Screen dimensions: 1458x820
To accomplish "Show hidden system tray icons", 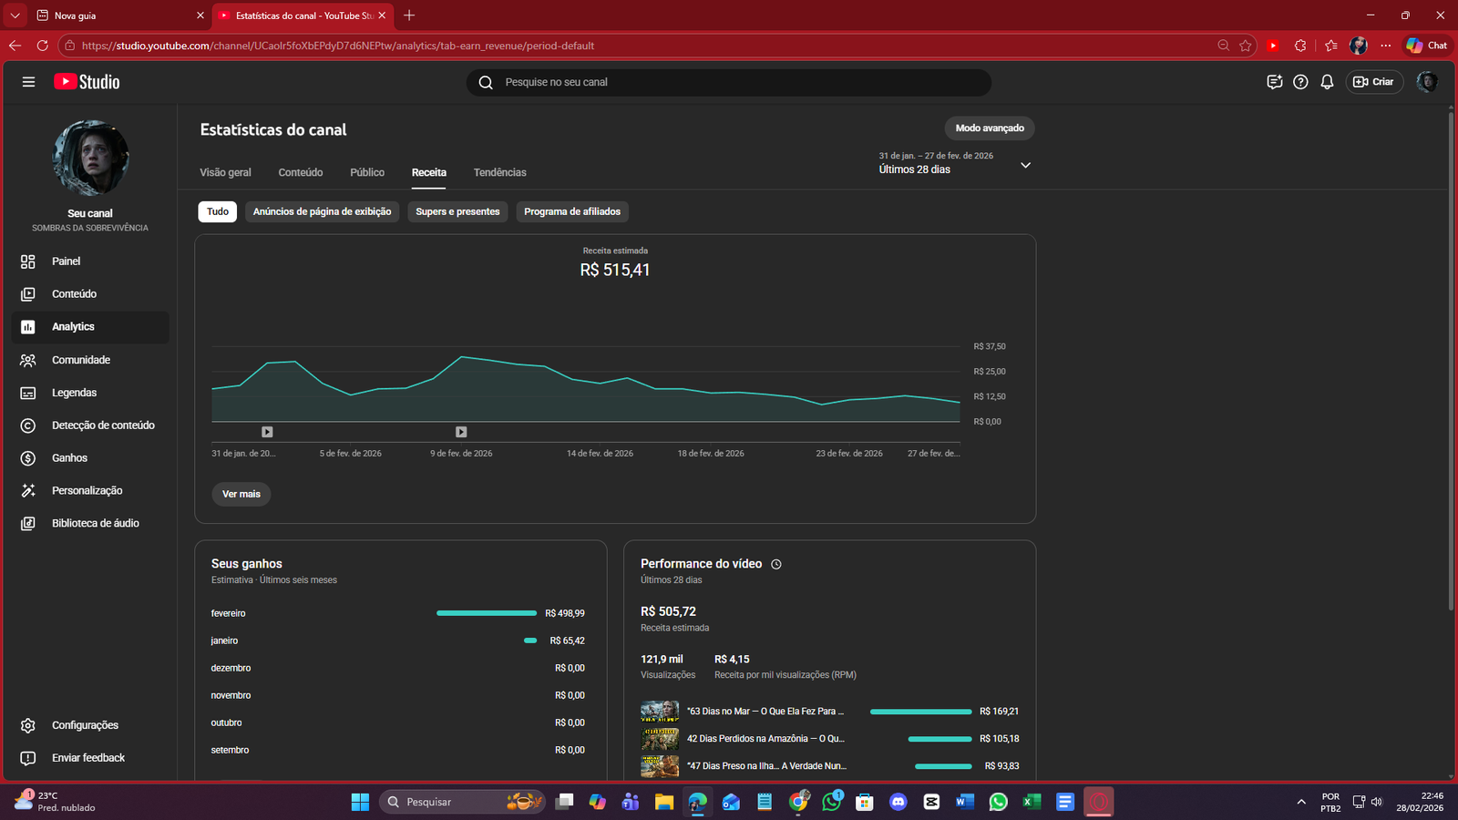I will pyautogui.click(x=1300, y=802).
